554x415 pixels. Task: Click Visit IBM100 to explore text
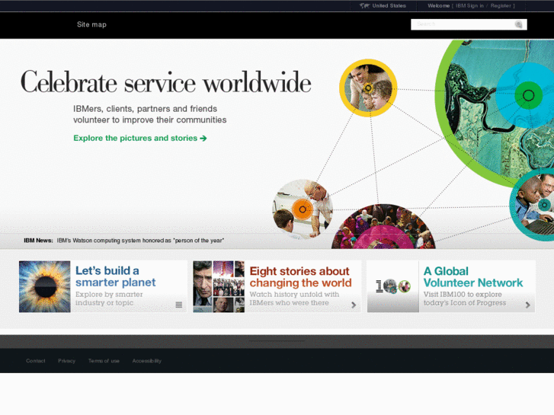(465, 298)
